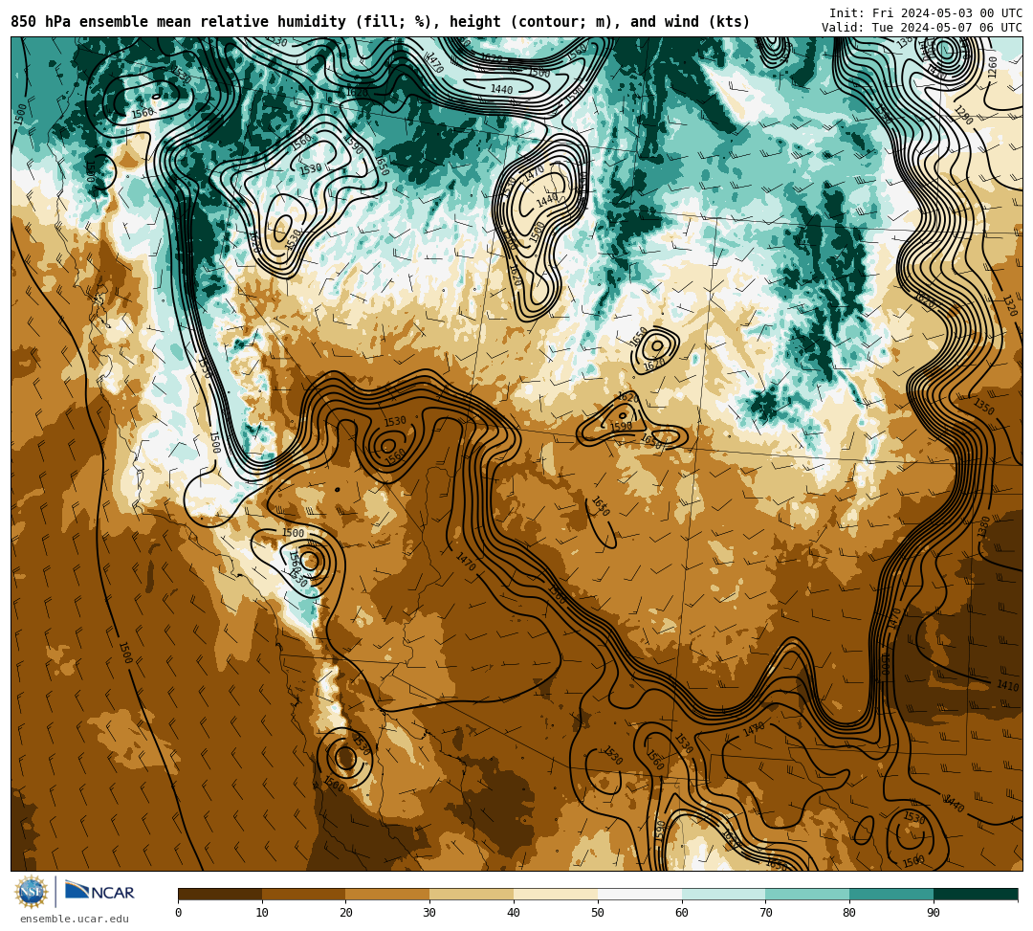The width and height of the screenshot is (1033, 931).
Task: Click the colorbar tick label 30
Action: (x=430, y=913)
